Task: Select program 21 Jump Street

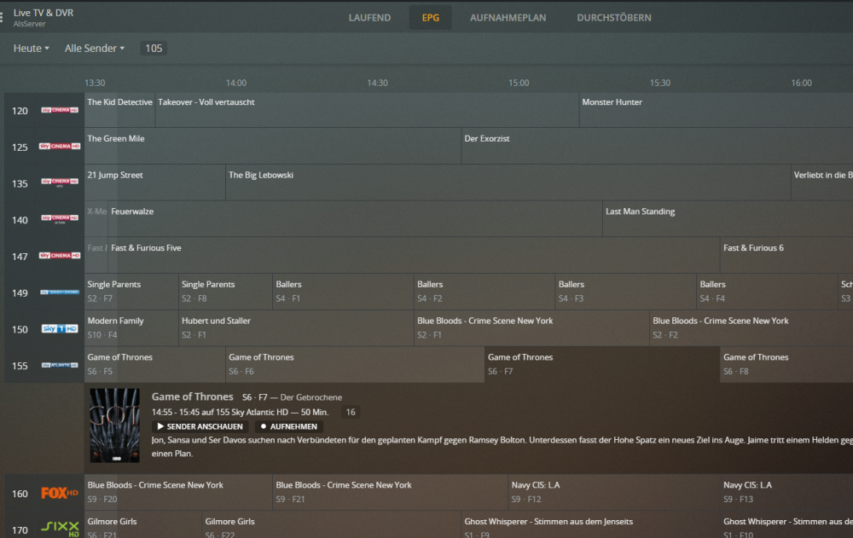Action: (155, 182)
